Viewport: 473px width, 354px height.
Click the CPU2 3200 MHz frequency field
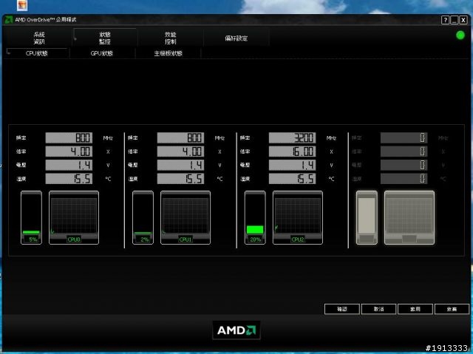[293, 137]
